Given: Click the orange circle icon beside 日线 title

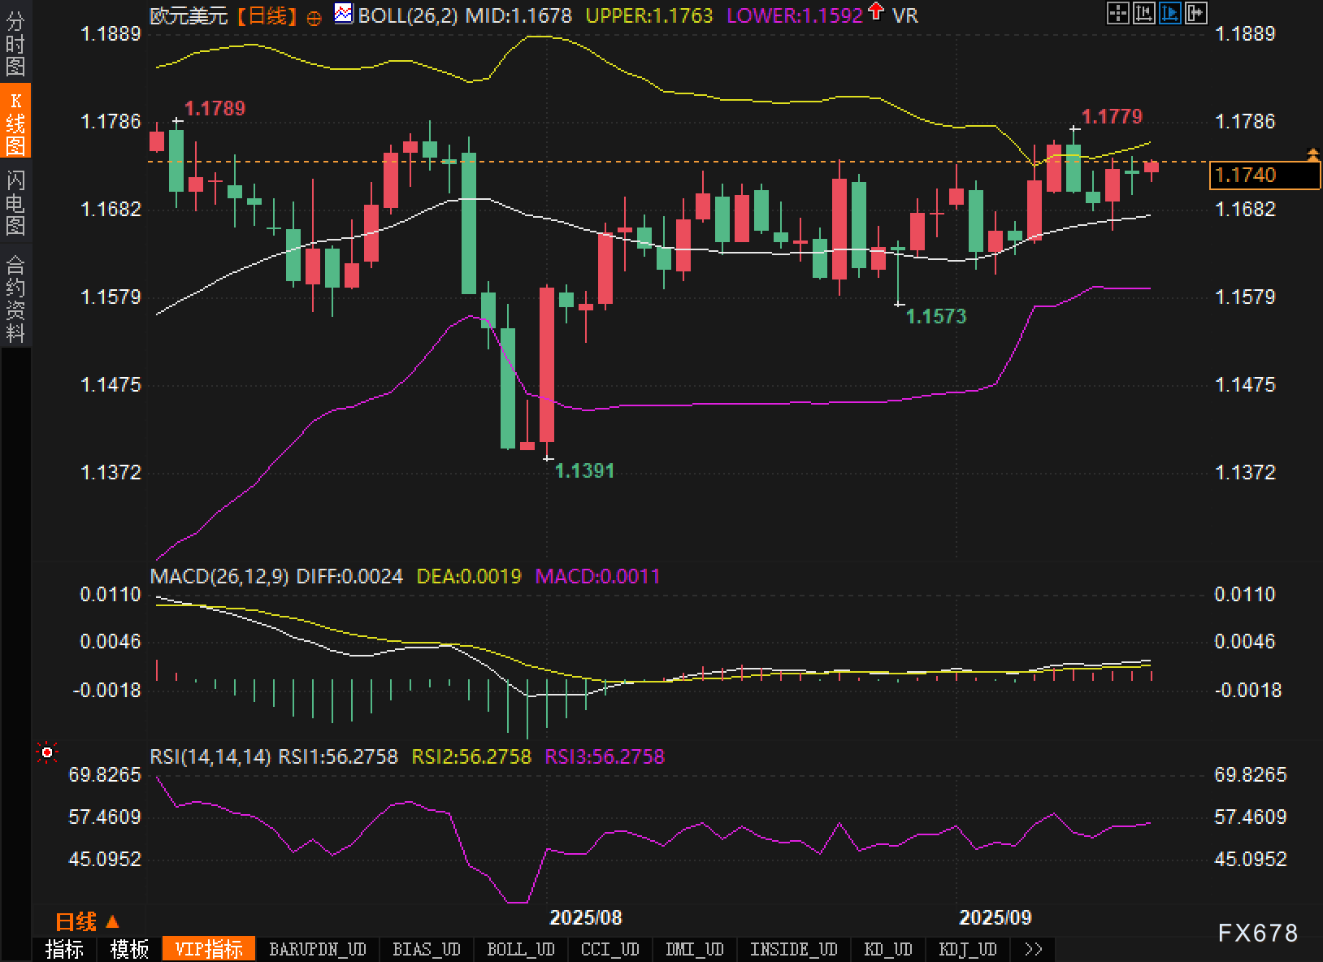Looking at the screenshot, I should pyautogui.click(x=314, y=18).
